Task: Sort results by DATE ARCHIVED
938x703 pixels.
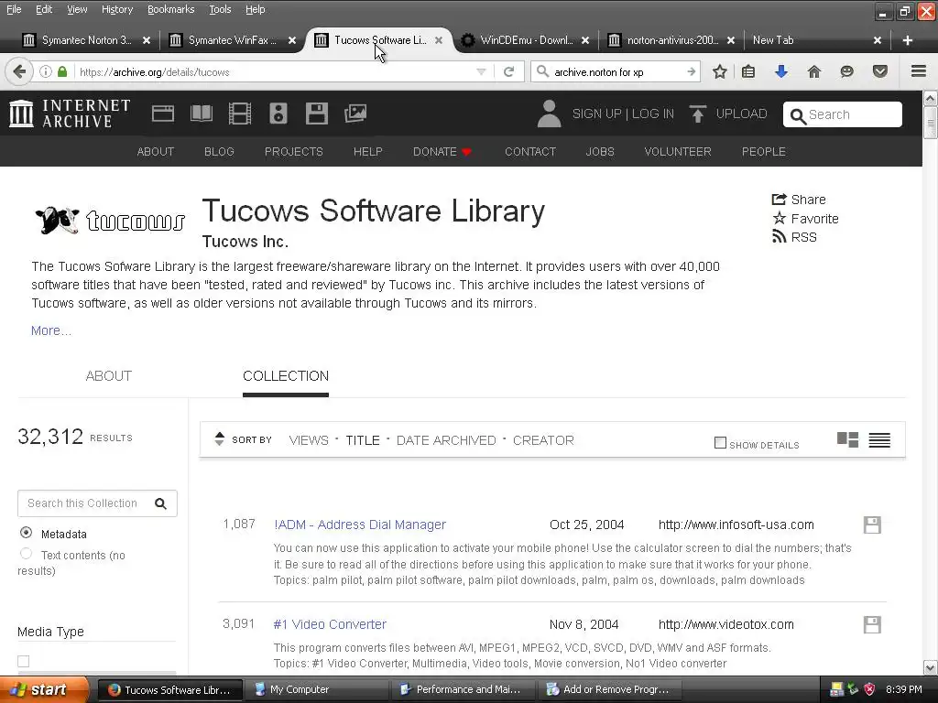Action: pyautogui.click(x=446, y=440)
